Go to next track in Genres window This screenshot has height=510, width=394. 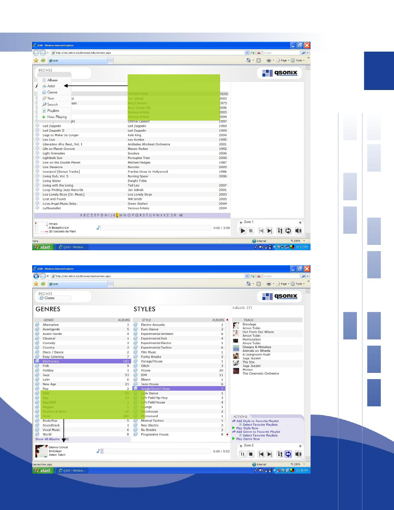269,454
